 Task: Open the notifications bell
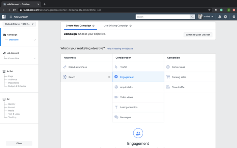(220, 17)
